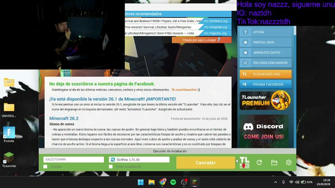Open the PÁGINA FACEBOOK blue button
The image size is (335, 188).
point(266,84)
